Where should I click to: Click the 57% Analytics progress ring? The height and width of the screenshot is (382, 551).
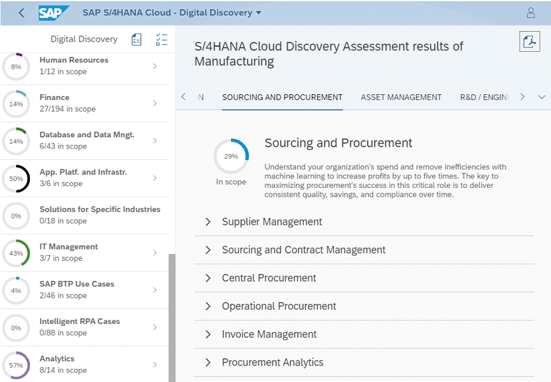(x=16, y=365)
